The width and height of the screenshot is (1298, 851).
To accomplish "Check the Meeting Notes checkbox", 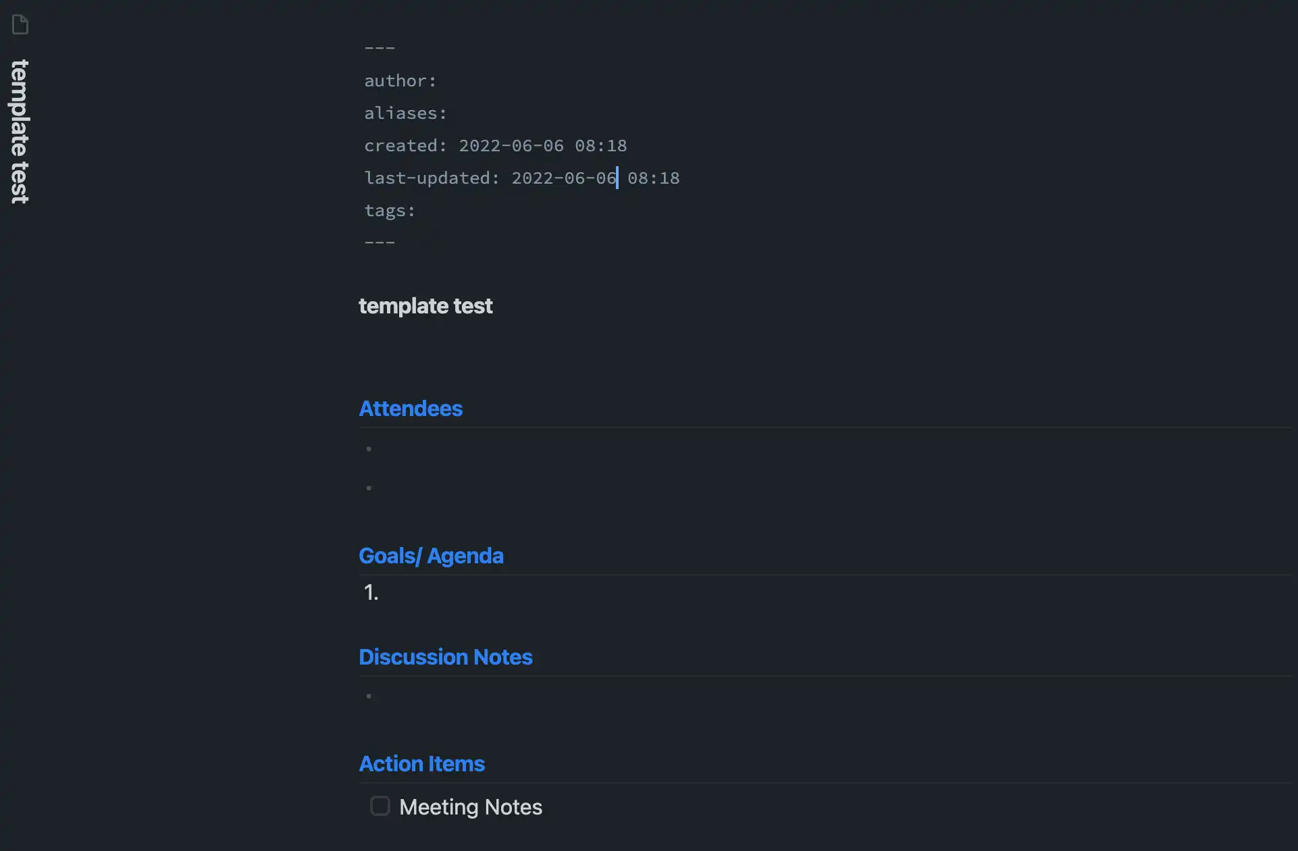I will tap(380, 806).
